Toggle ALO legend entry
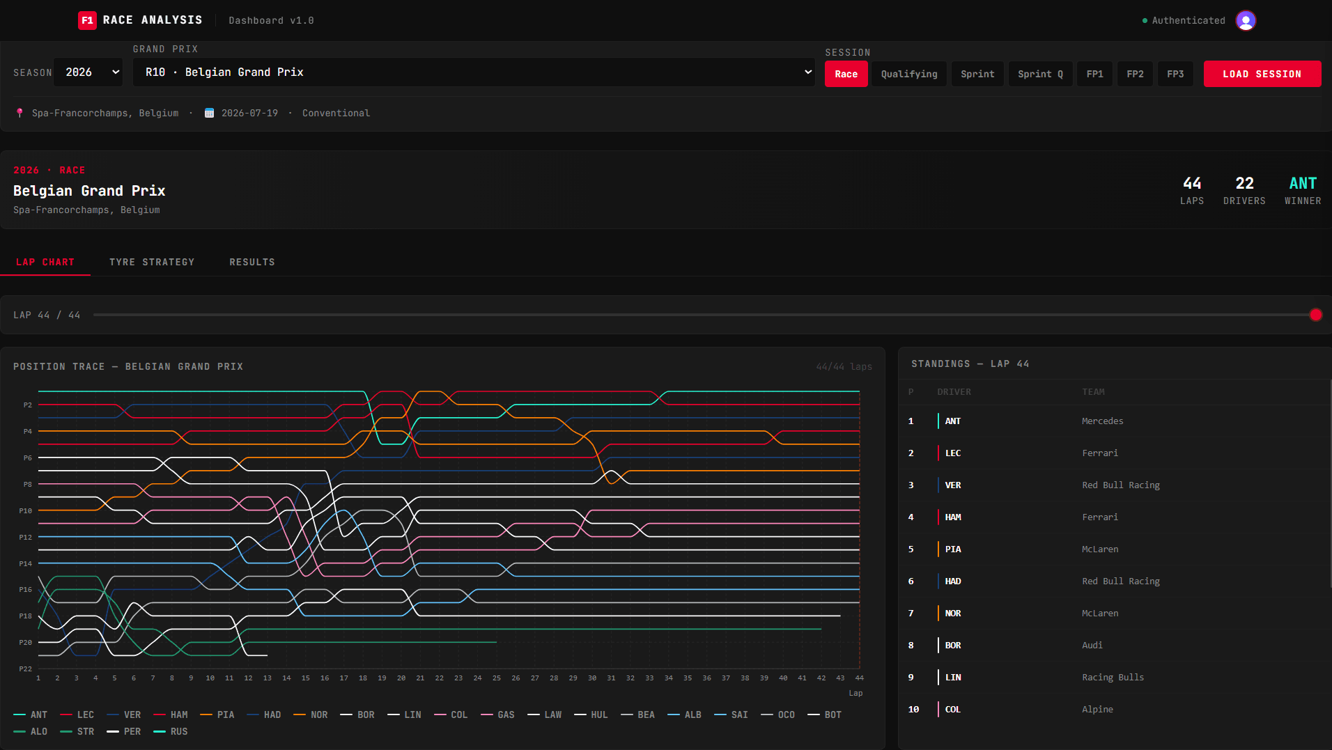Viewport: 1332px width, 750px height. click(31, 731)
